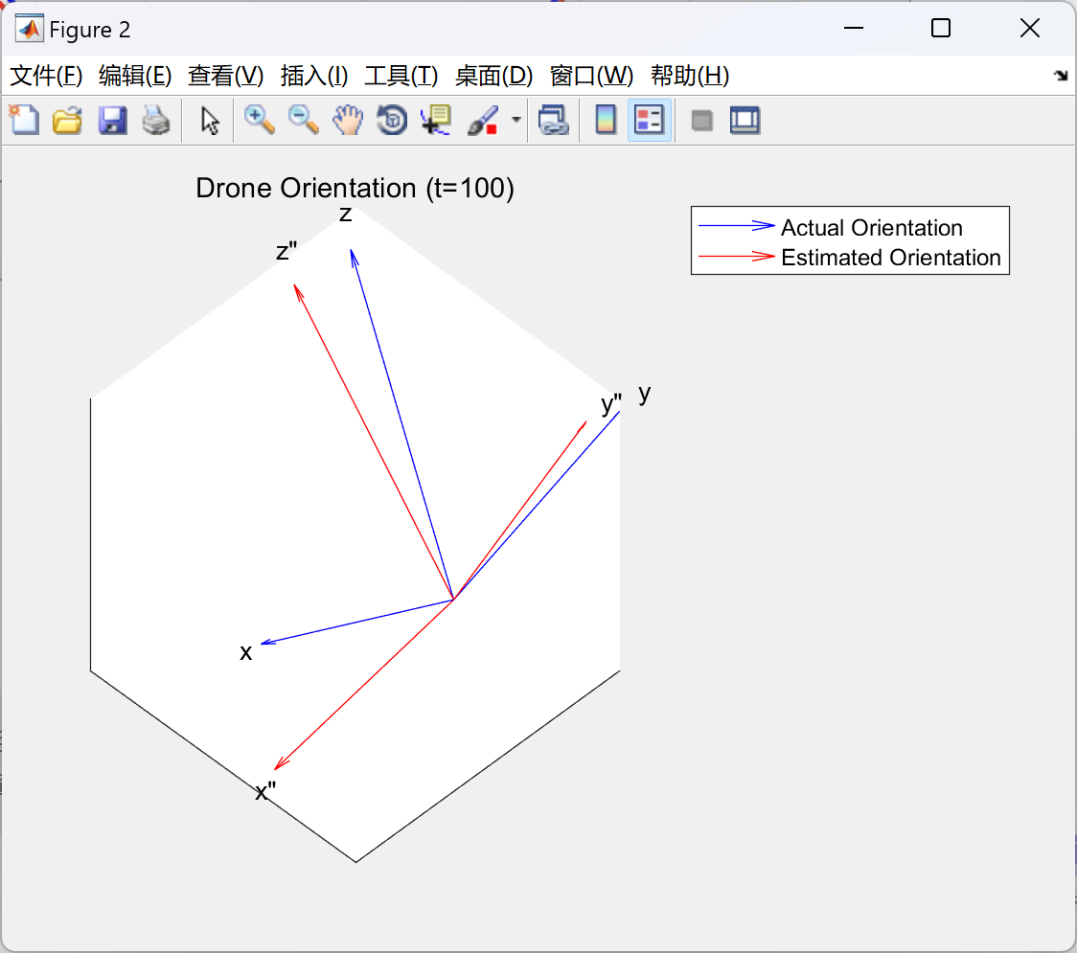Click the z label above the blue arrow
This screenshot has width=1077, height=953.
click(346, 215)
